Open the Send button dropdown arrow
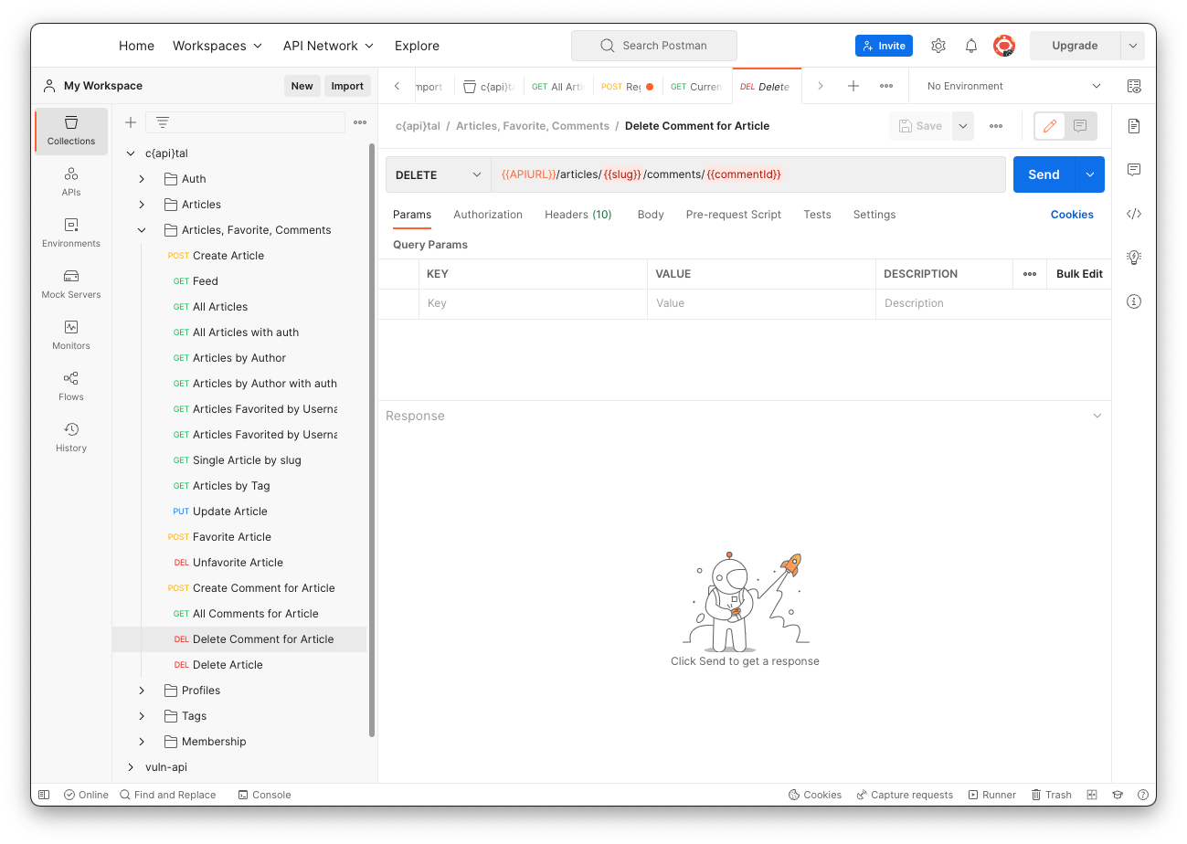 click(1089, 174)
